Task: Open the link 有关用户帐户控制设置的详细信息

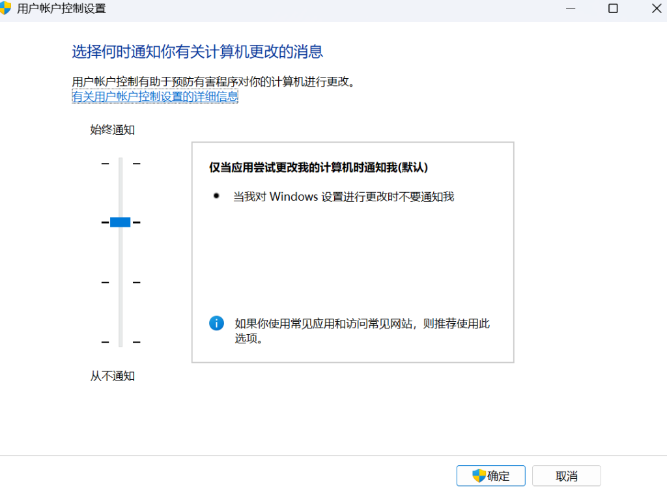Action: [155, 96]
